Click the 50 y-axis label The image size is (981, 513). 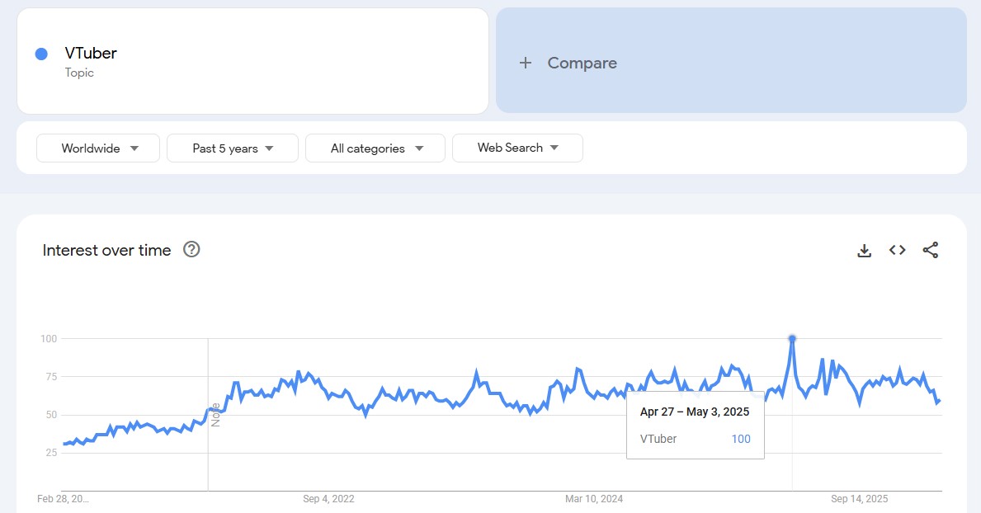50,415
